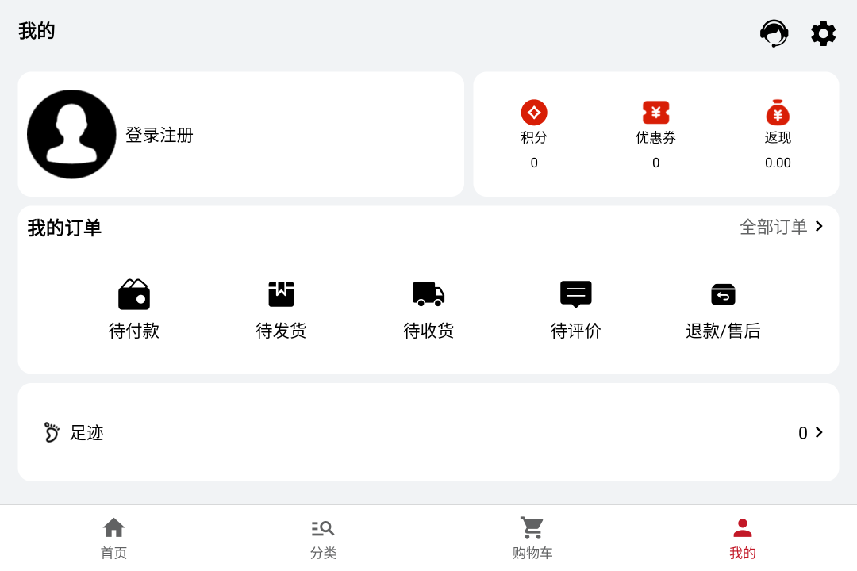Tap the 待评价 comment icon
Image resolution: width=857 pixels, height=571 pixels.
575,294
